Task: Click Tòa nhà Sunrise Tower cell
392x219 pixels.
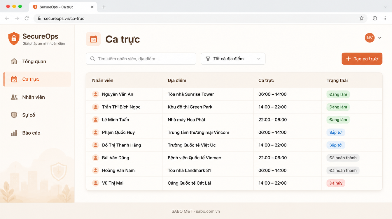Action: tap(191, 94)
